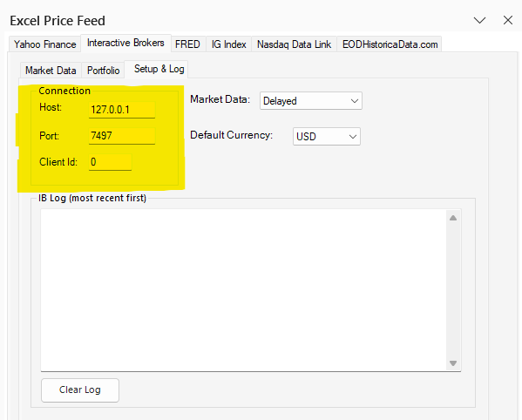The width and height of the screenshot is (522, 420).
Task: Click the Host: label
Action: point(51,107)
